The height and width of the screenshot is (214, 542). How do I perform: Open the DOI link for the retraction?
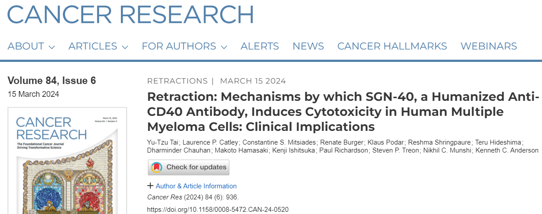coord(218,209)
